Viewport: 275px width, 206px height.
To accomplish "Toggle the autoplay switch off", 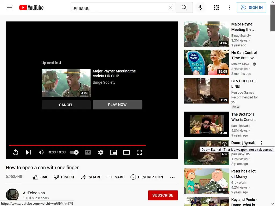I will (x=74, y=152).
